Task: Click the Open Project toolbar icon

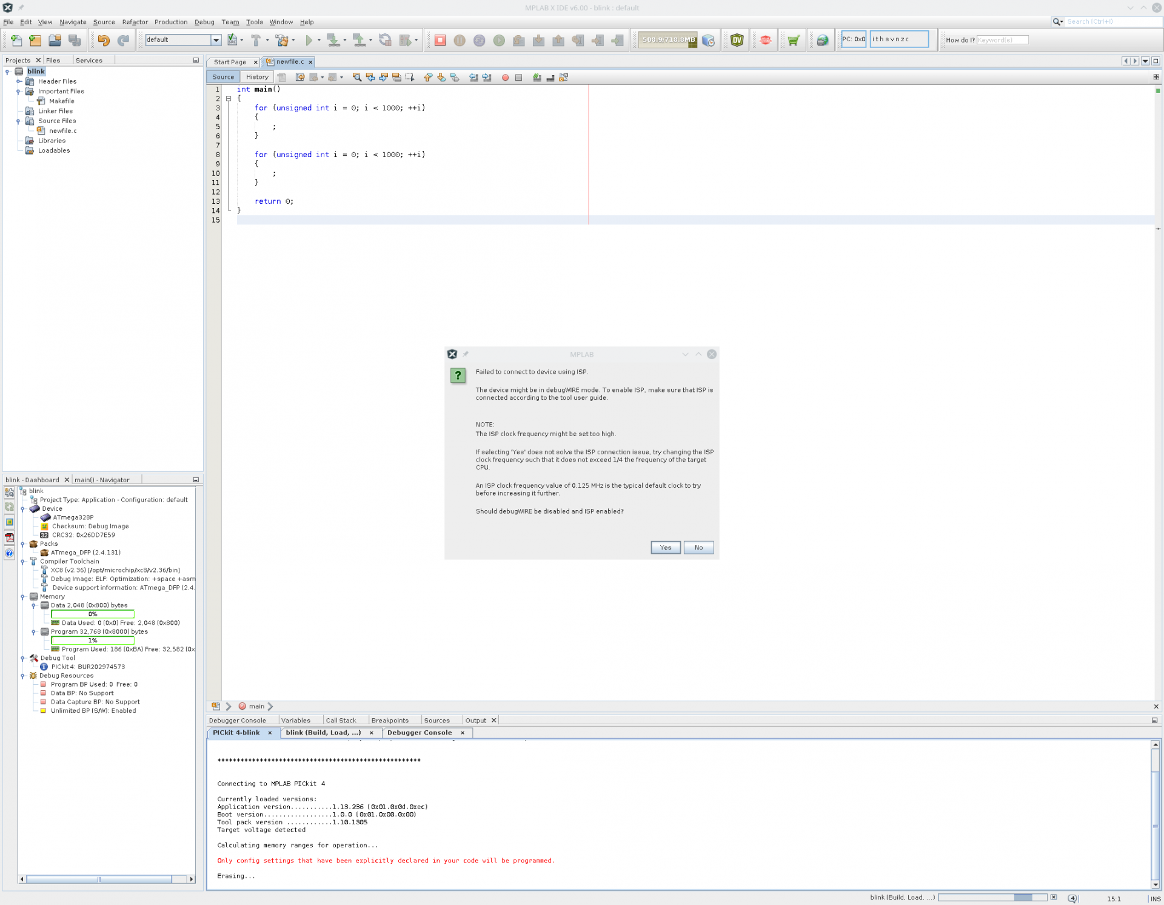Action: tap(55, 40)
